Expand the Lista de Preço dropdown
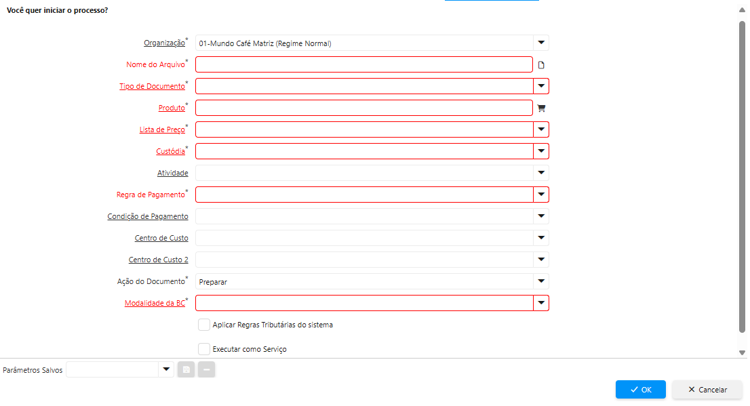The image size is (750, 406). coord(541,129)
